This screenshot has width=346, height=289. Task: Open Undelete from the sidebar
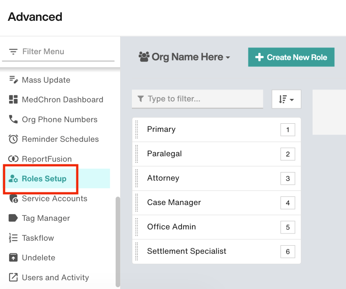pos(38,258)
